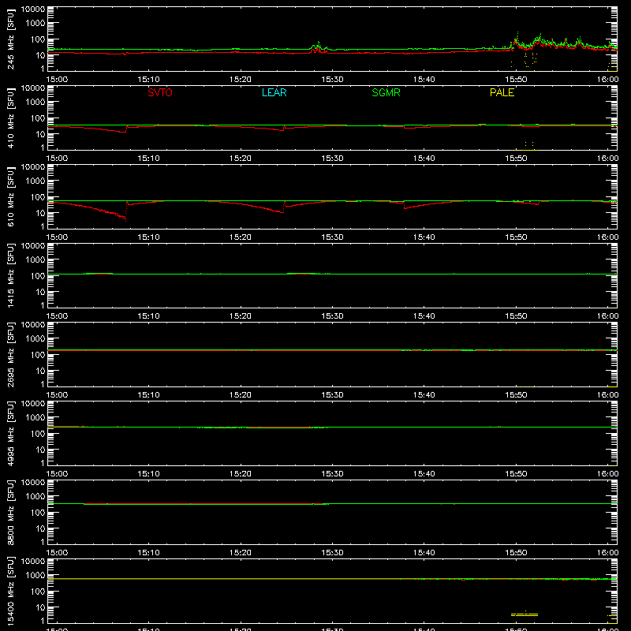This screenshot has width=631, height=631.
Task: Click the 15:10 label under the 410 MHz panel
Action: point(149,159)
